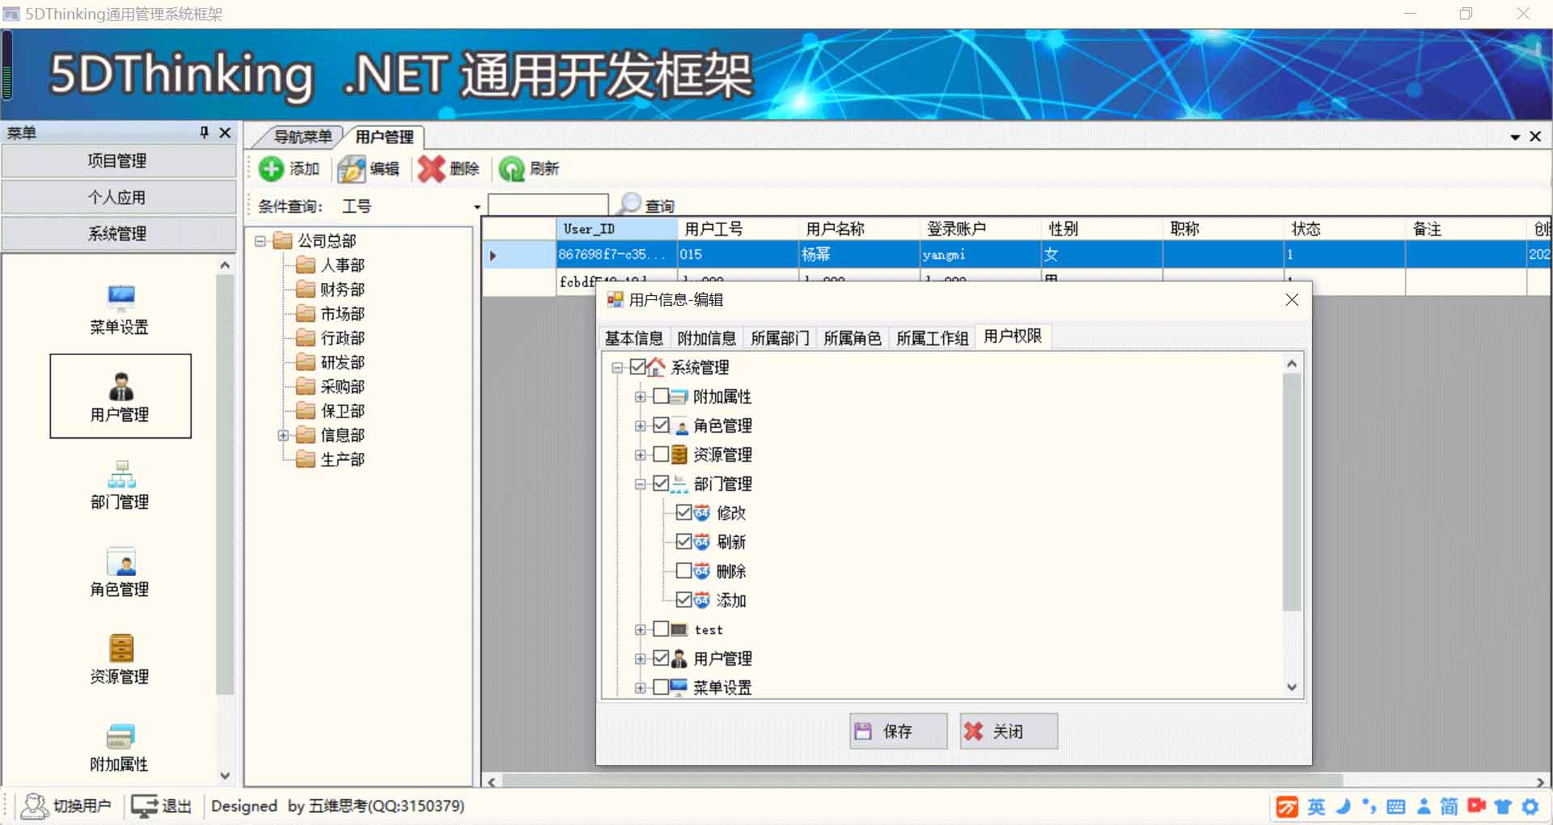Switch to the 所属部门 tab

[x=780, y=338]
